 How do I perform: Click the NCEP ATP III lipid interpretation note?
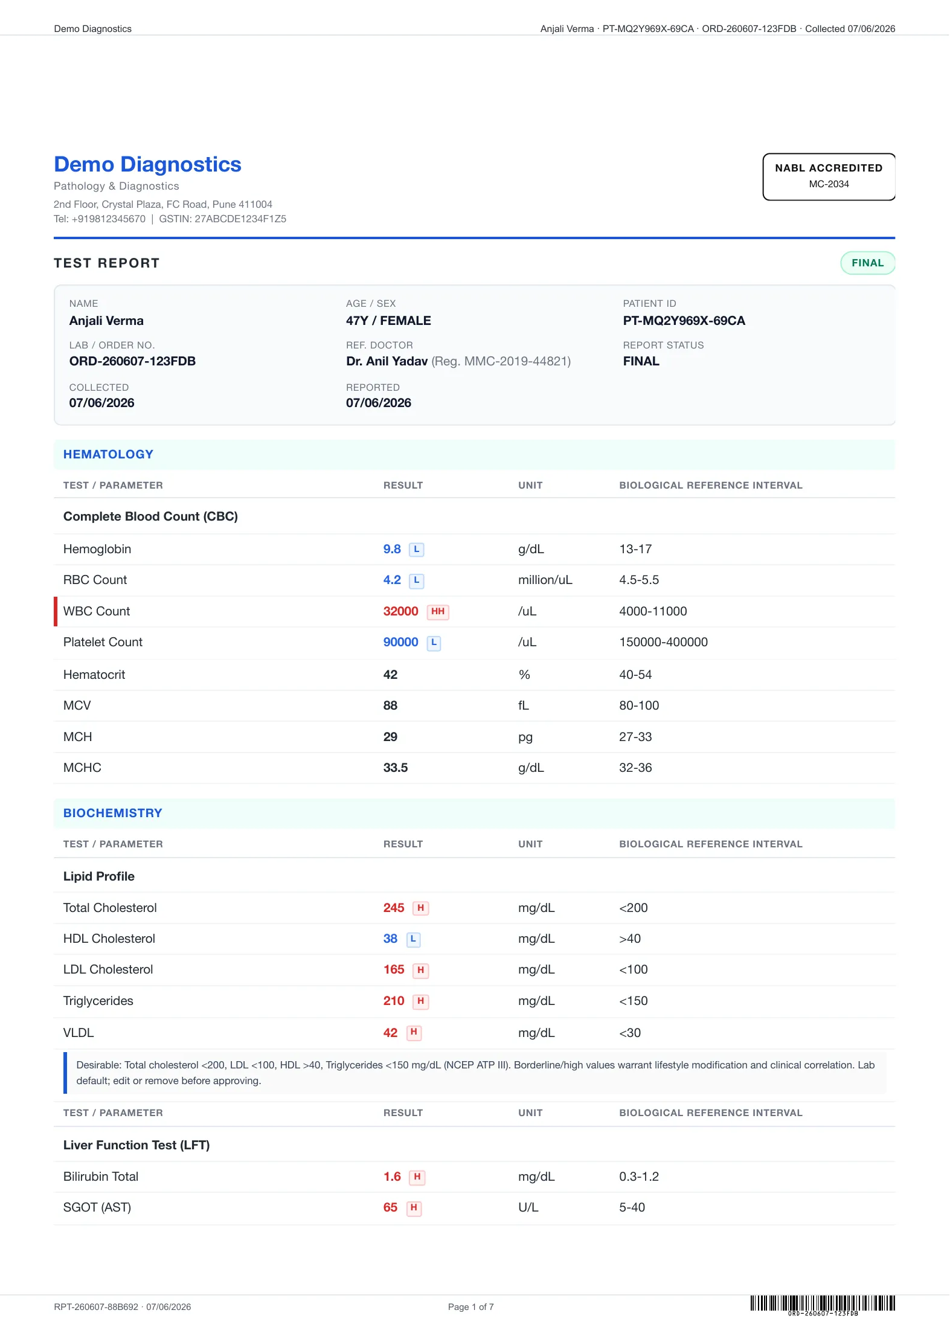coord(475,1073)
